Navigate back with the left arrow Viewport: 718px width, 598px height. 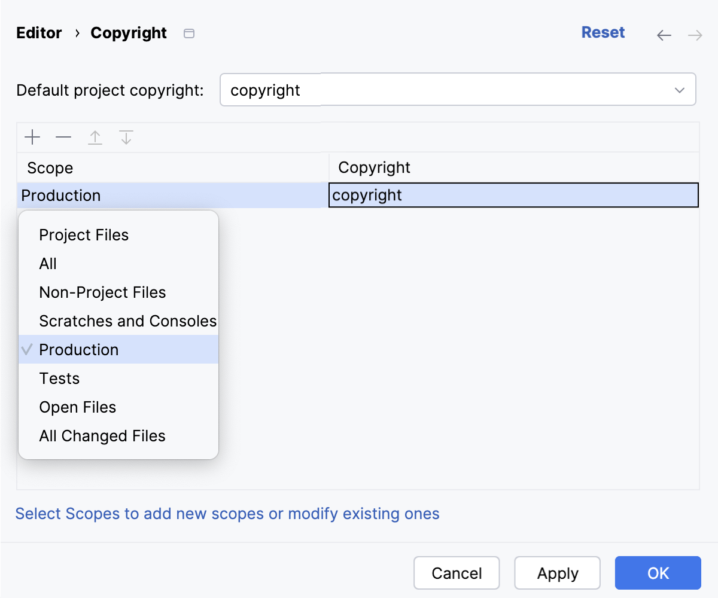pyautogui.click(x=664, y=35)
